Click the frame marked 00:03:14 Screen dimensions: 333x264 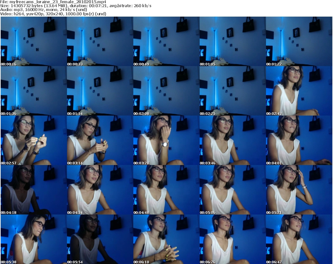pyautogui.click(x=100, y=140)
